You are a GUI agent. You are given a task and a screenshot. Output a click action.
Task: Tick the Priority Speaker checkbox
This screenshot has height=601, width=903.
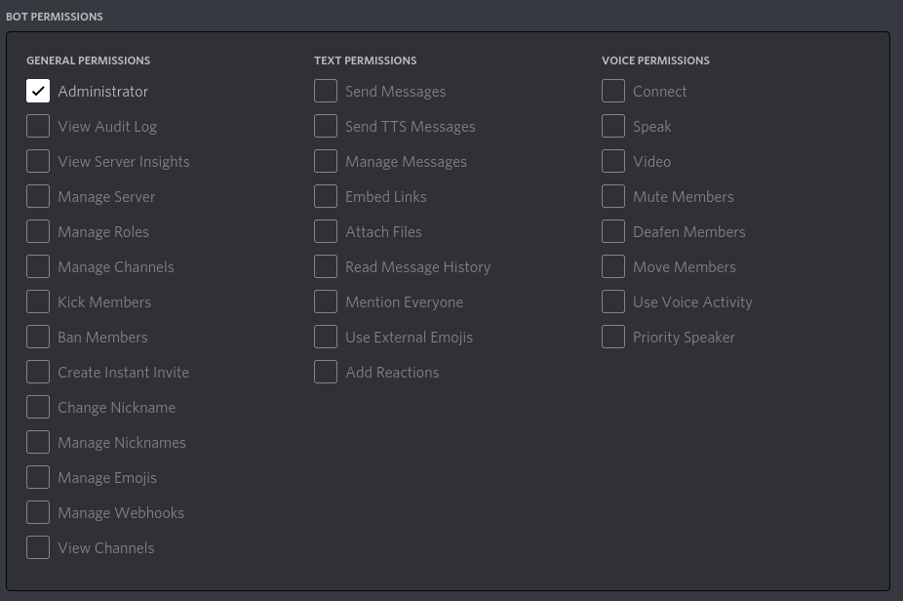613,338
